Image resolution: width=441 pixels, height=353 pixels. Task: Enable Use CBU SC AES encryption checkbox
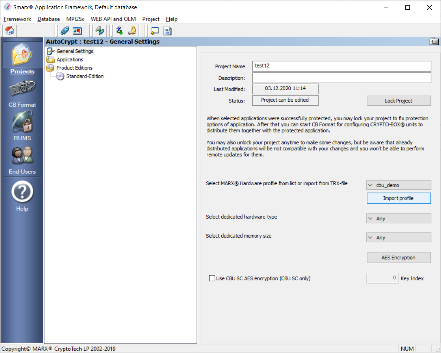[212, 278]
